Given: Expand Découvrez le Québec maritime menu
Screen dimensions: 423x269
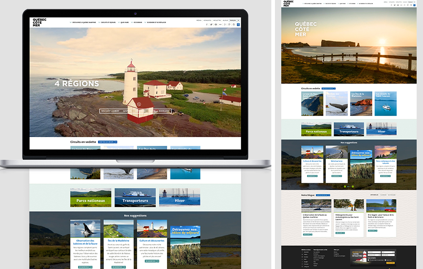Looking at the screenshot, I should coord(84,22).
